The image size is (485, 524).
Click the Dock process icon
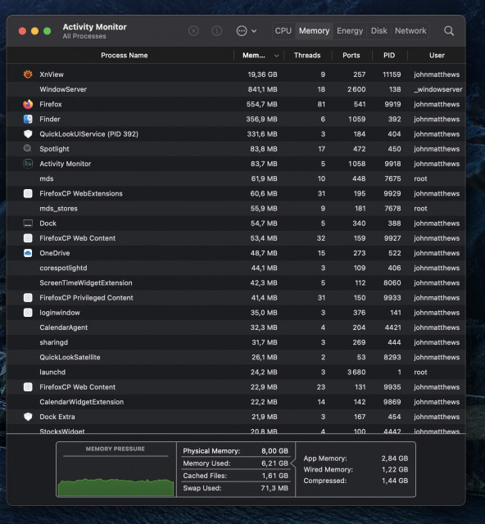coord(28,224)
